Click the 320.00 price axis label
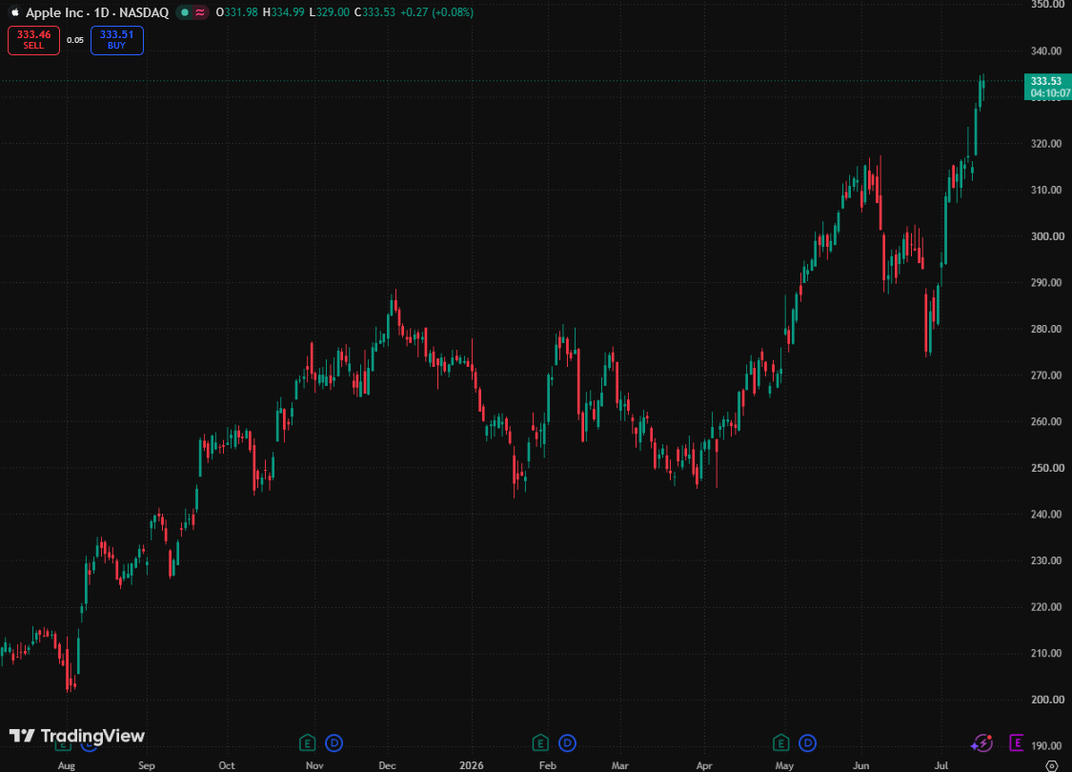This screenshot has width=1072, height=772. coord(1046,144)
